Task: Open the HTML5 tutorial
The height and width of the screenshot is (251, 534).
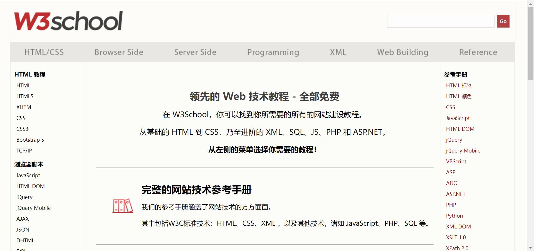Action: coord(25,96)
